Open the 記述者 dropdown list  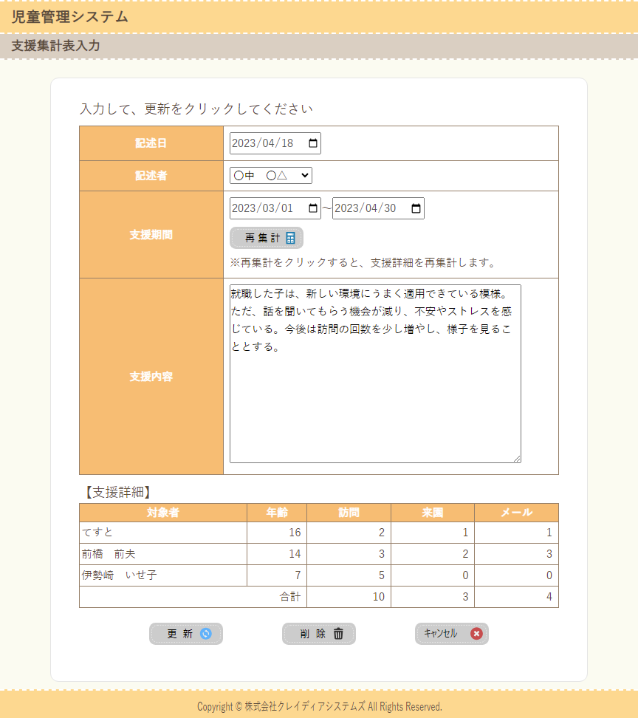pos(271,176)
